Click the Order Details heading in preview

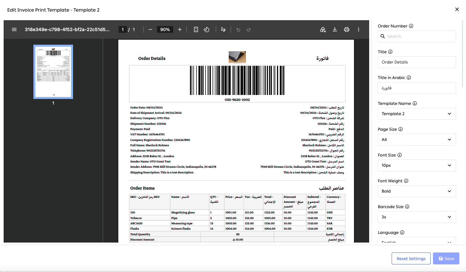152,59
